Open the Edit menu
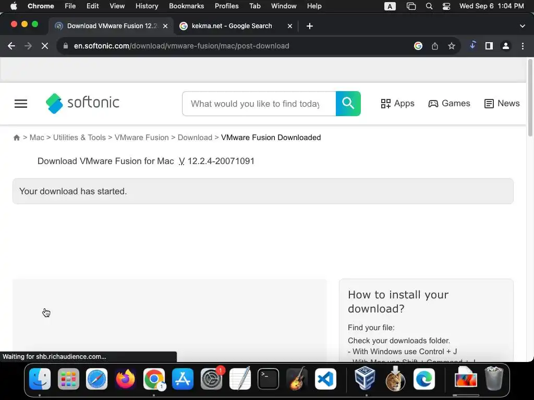This screenshot has width=534, height=400. click(92, 6)
